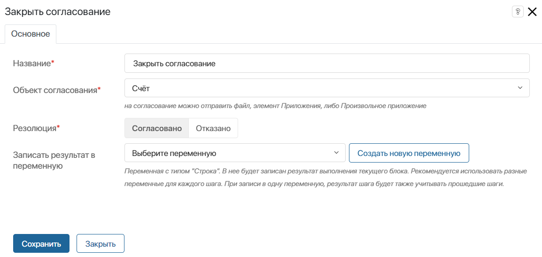Click the Объект согласования label

click(x=57, y=90)
